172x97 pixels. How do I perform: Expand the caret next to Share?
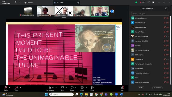click(x=86, y=88)
